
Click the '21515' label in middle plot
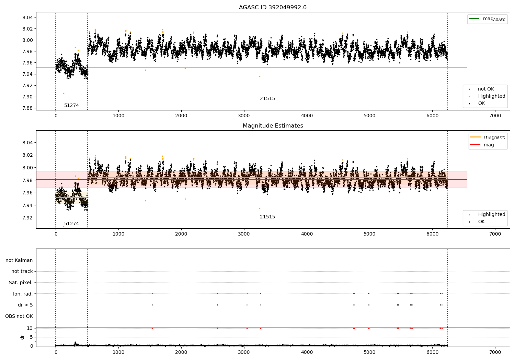click(x=267, y=217)
